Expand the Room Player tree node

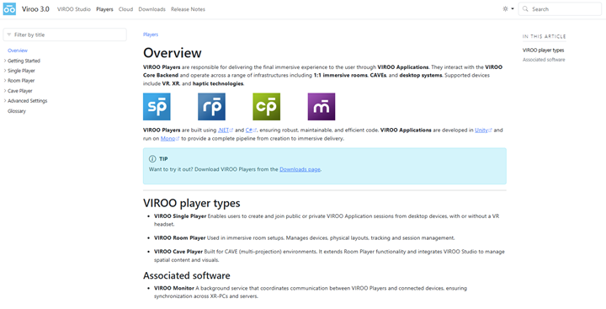5,81
